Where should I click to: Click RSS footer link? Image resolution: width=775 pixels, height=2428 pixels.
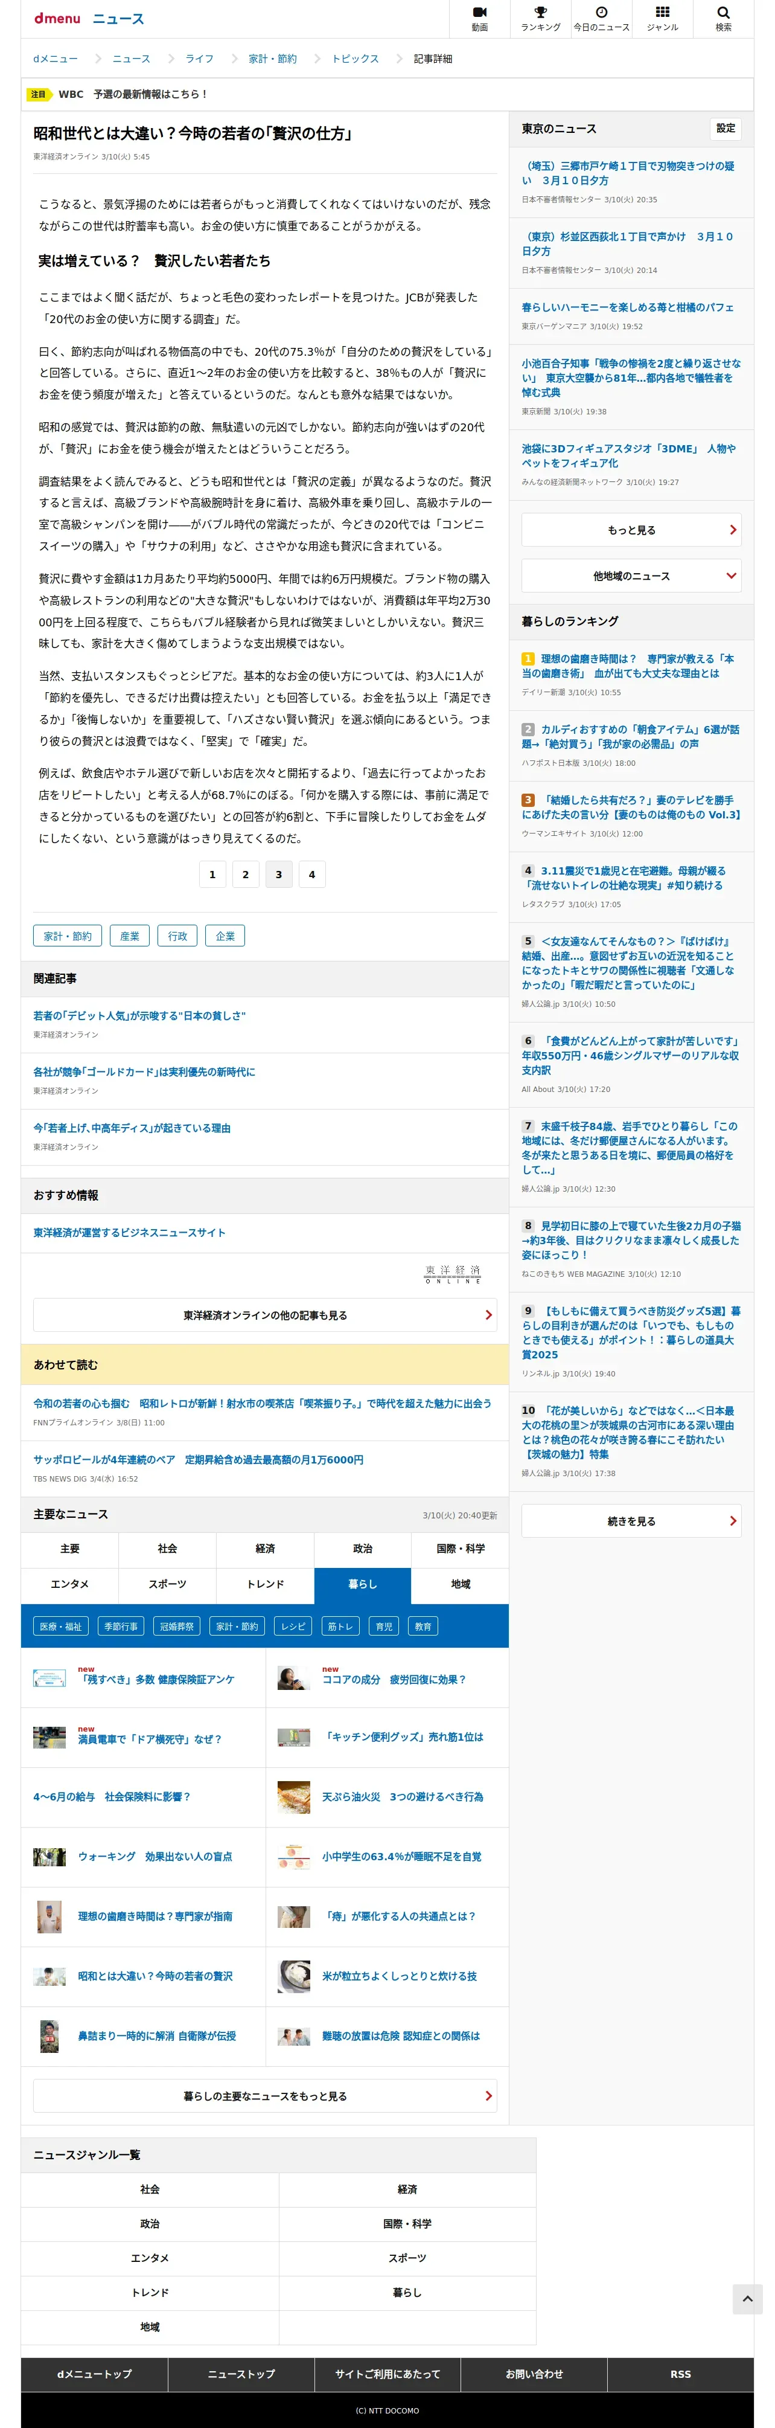(x=680, y=2374)
